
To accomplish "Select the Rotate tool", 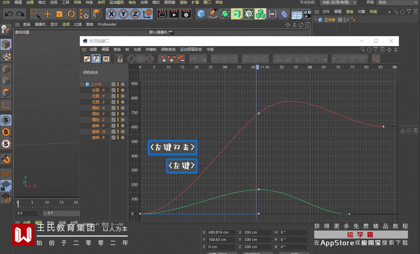I will [x=71, y=14].
